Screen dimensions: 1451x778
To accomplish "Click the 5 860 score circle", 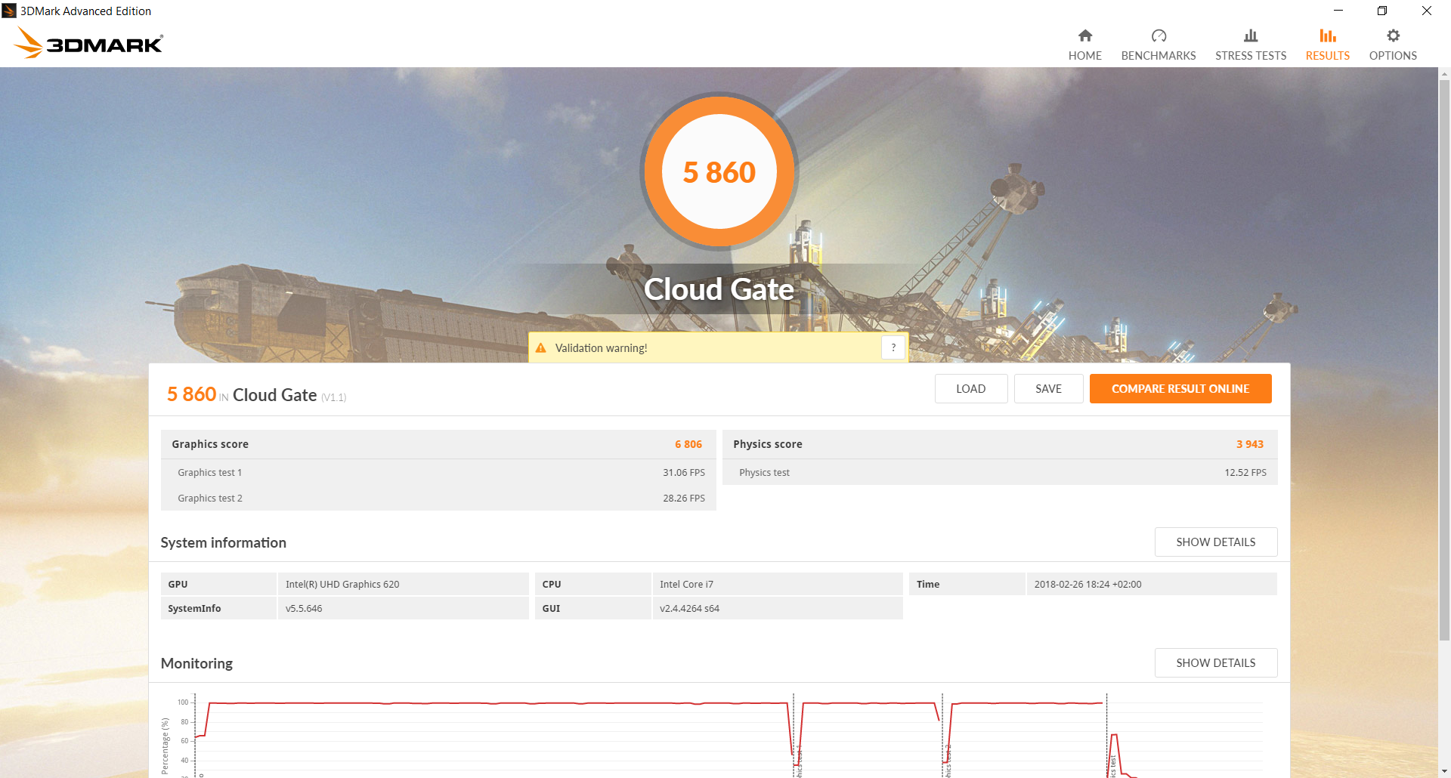I will coord(719,171).
